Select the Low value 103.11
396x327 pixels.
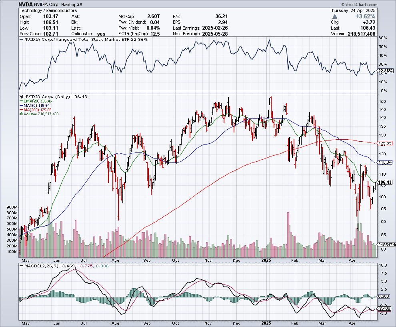tap(51, 28)
